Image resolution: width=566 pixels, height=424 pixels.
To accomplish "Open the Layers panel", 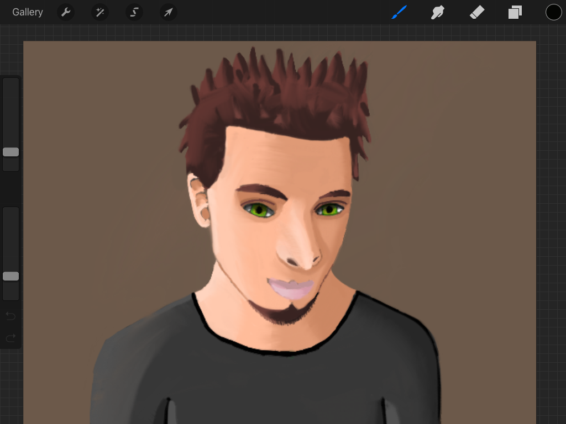I will point(515,12).
